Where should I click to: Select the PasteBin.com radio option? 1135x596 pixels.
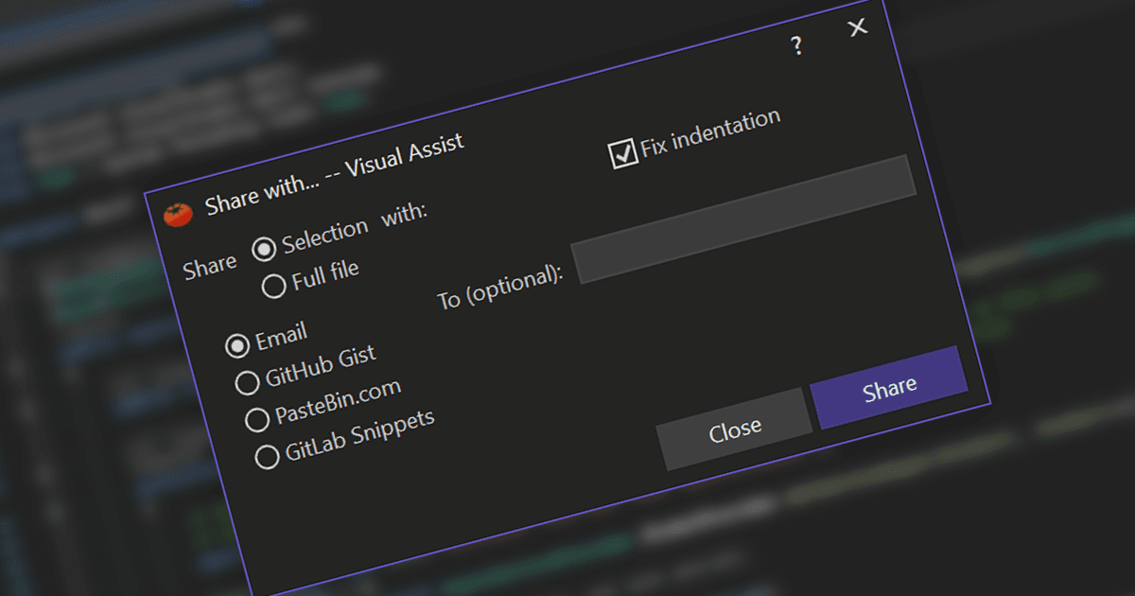click(257, 418)
